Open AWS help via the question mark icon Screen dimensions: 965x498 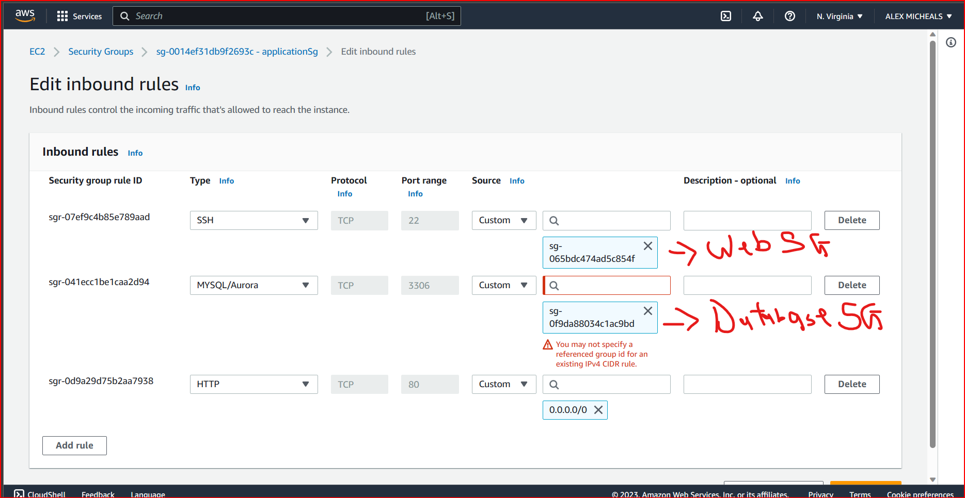[x=789, y=16]
